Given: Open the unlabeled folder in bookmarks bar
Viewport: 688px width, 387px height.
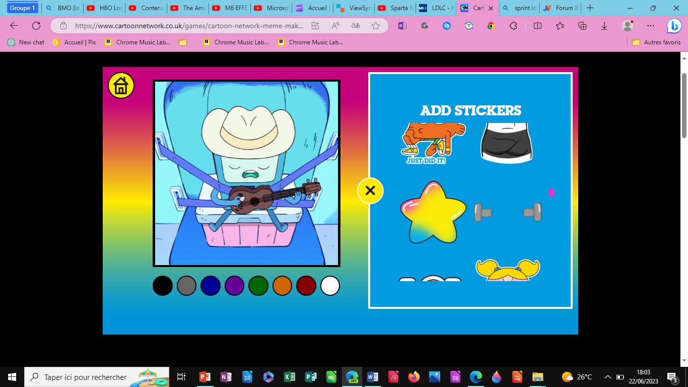Looking at the screenshot, I should tap(183, 42).
